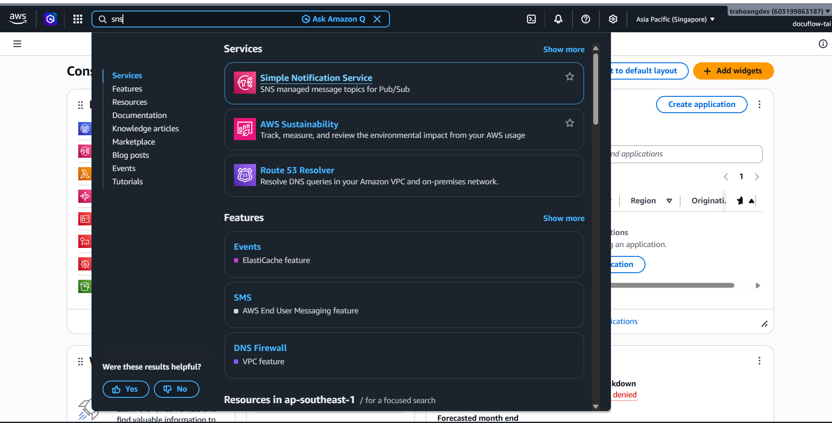
Task: Sort by the Region column triangle
Action: pos(669,201)
